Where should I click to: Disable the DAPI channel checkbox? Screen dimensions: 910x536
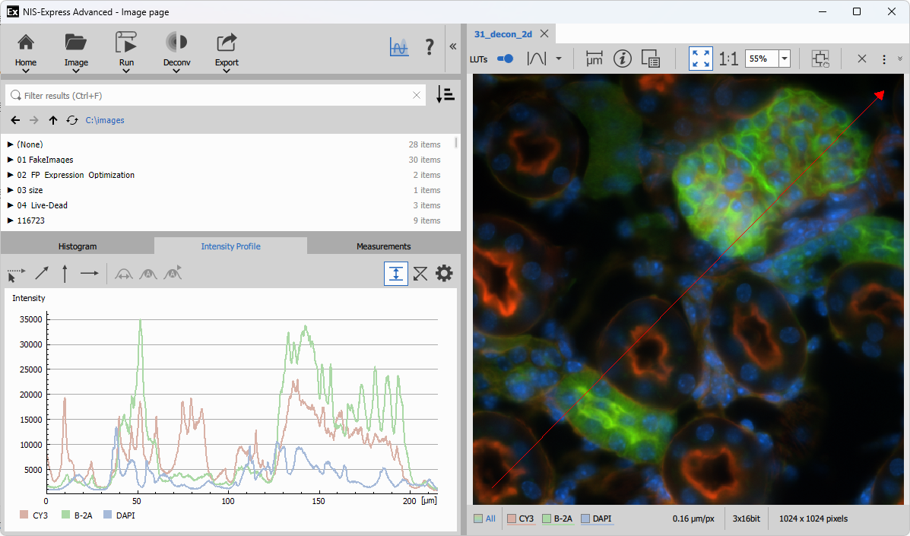click(582, 519)
